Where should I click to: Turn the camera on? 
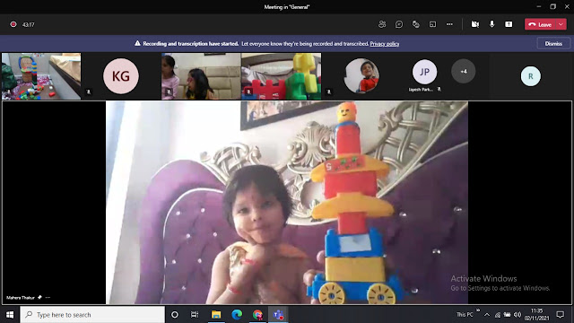tap(475, 24)
